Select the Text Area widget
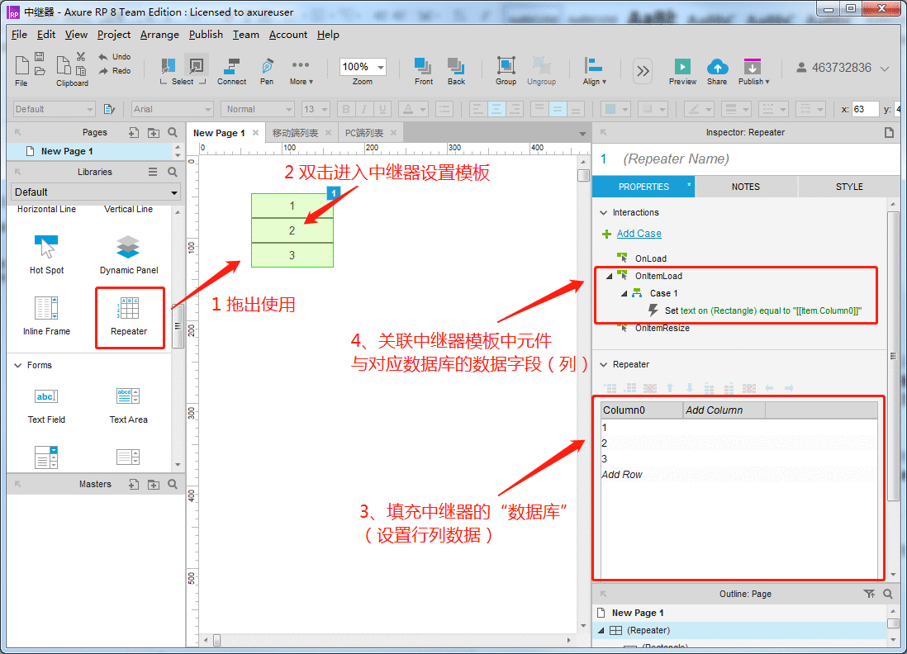Screen dimensions: 907x654 pos(128,406)
